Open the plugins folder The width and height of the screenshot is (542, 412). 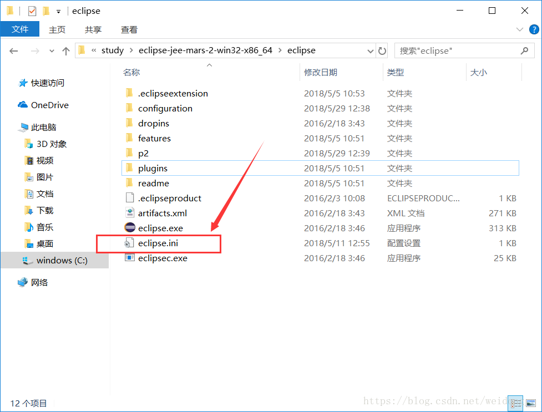click(x=153, y=167)
